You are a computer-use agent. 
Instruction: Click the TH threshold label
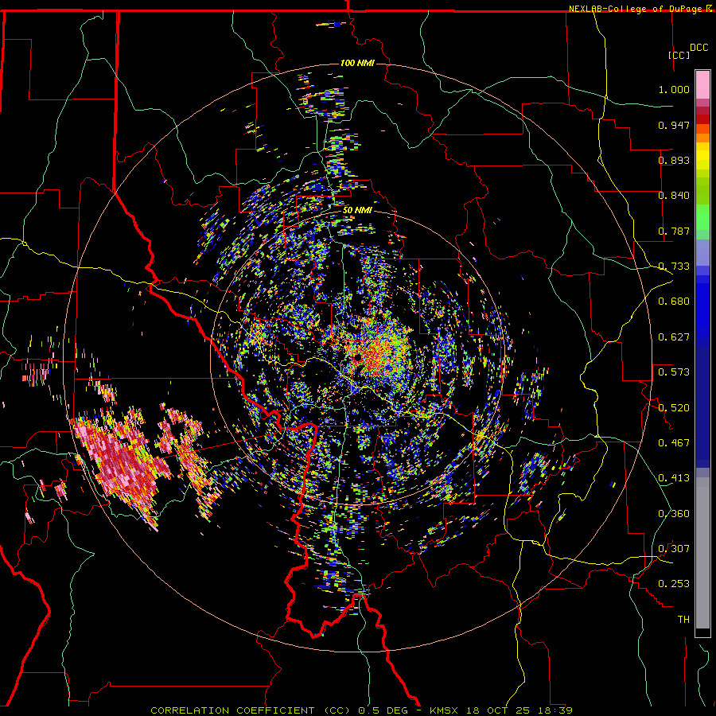pos(683,619)
